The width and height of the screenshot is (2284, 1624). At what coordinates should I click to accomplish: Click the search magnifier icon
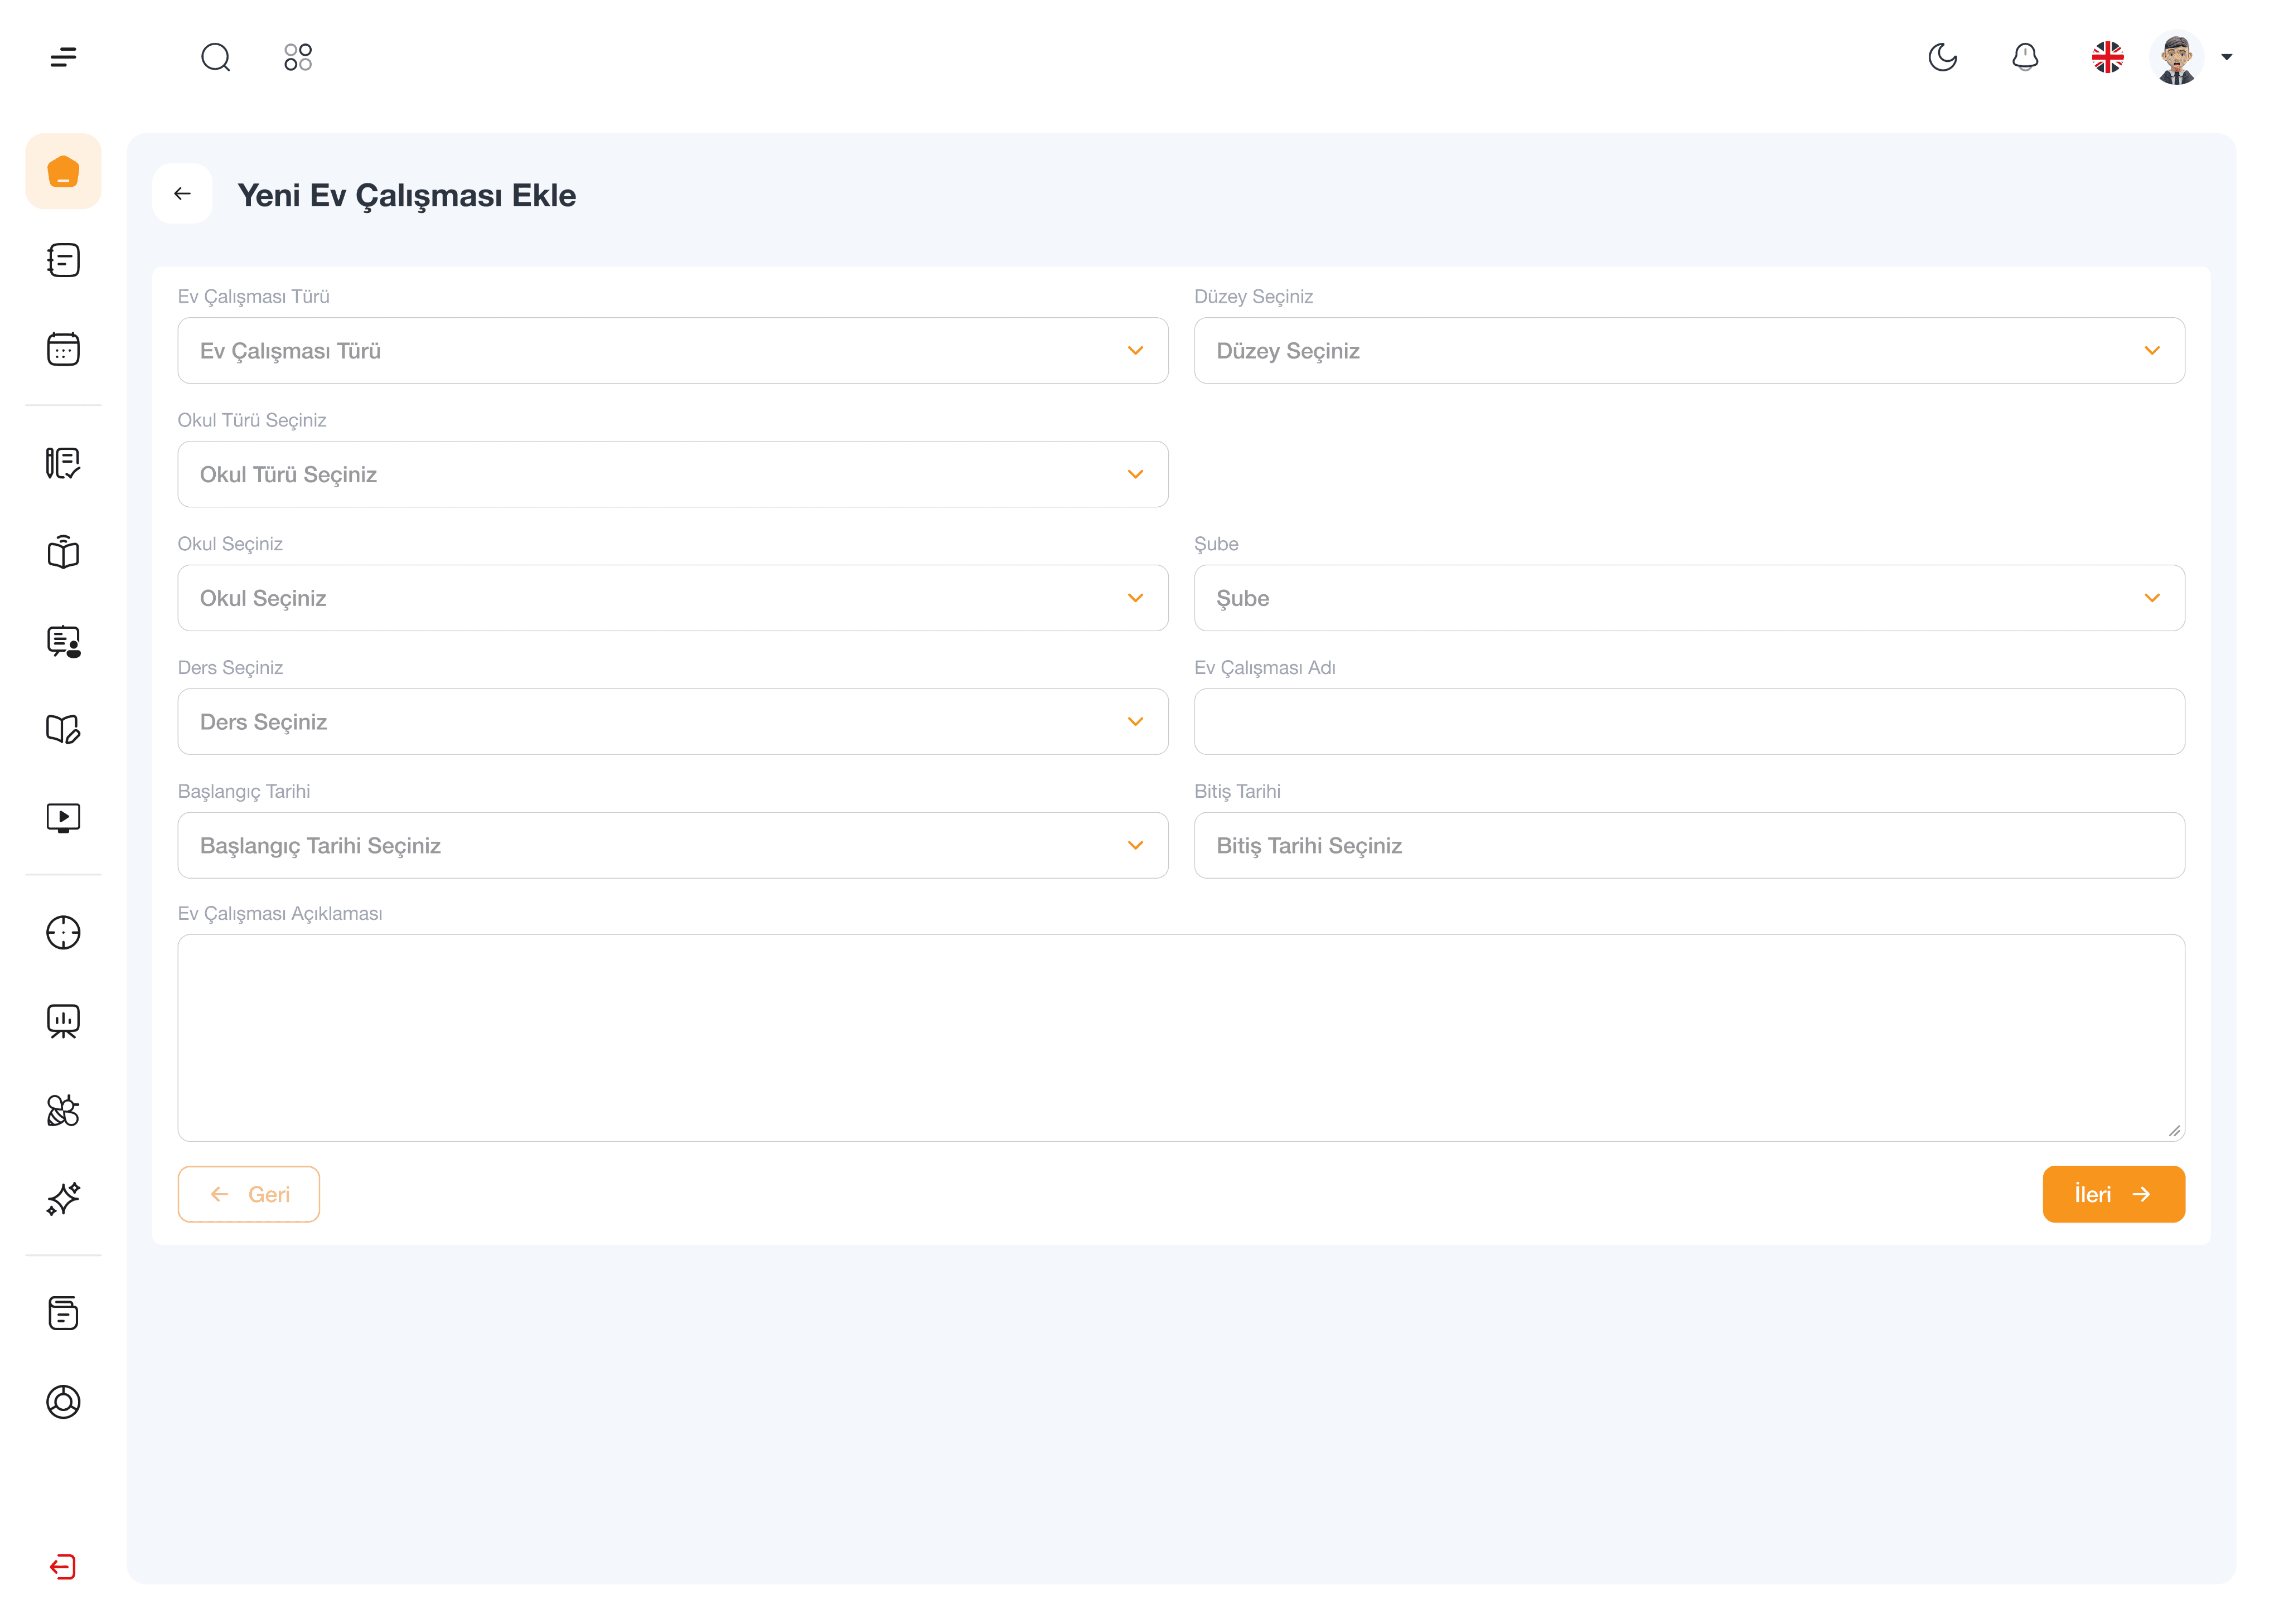pos(215,57)
